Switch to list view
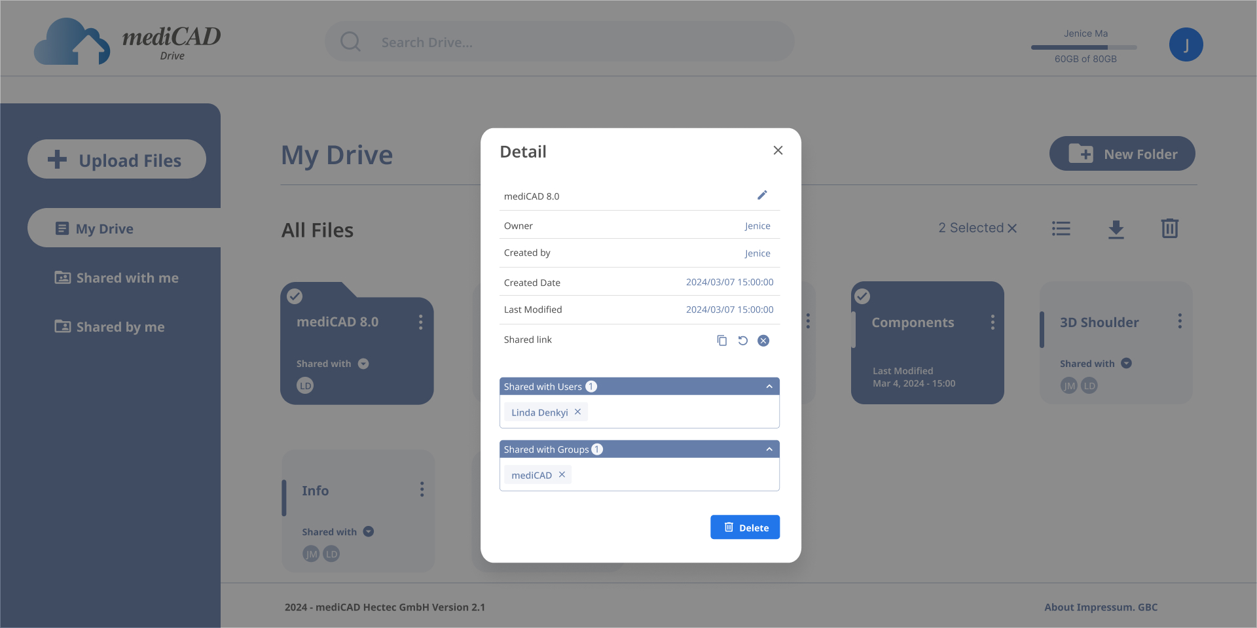Image resolution: width=1257 pixels, height=628 pixels. click(1061, 228)
